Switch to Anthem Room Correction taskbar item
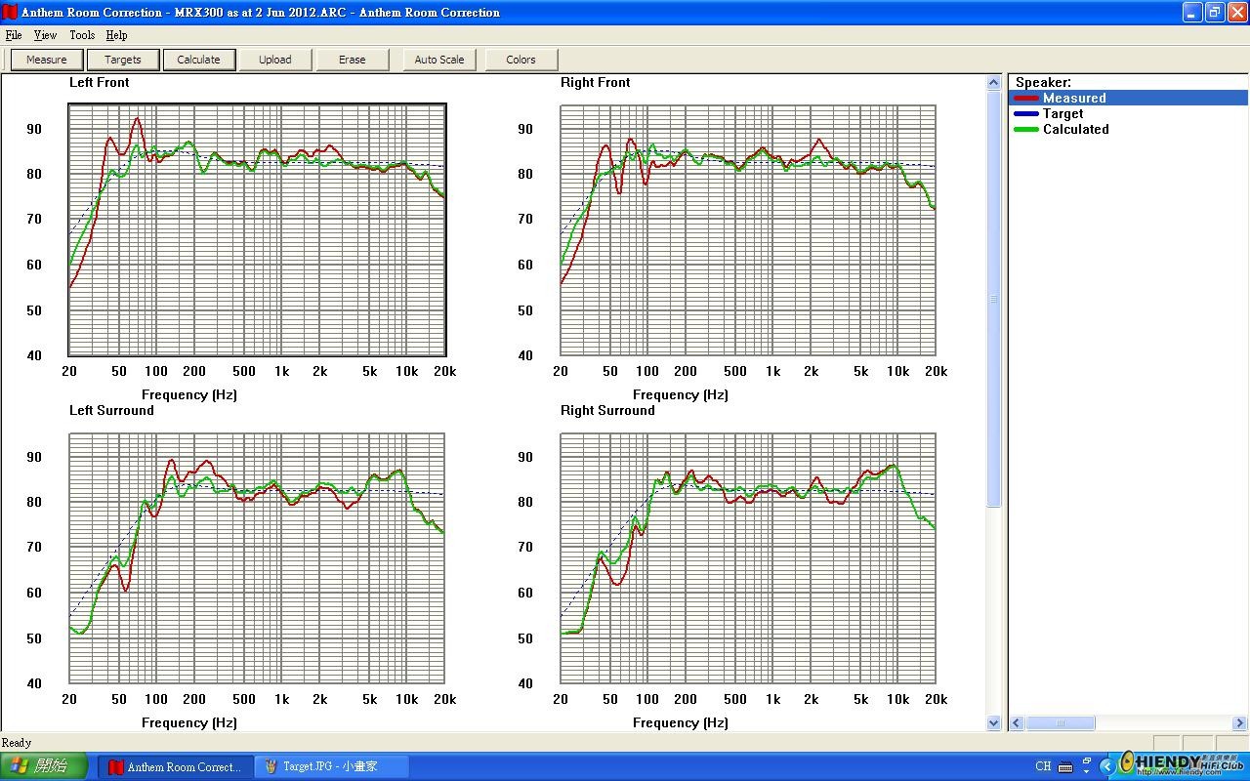Screen dimensions: 1250x781 pyautogui.click(x=175, y=767)
